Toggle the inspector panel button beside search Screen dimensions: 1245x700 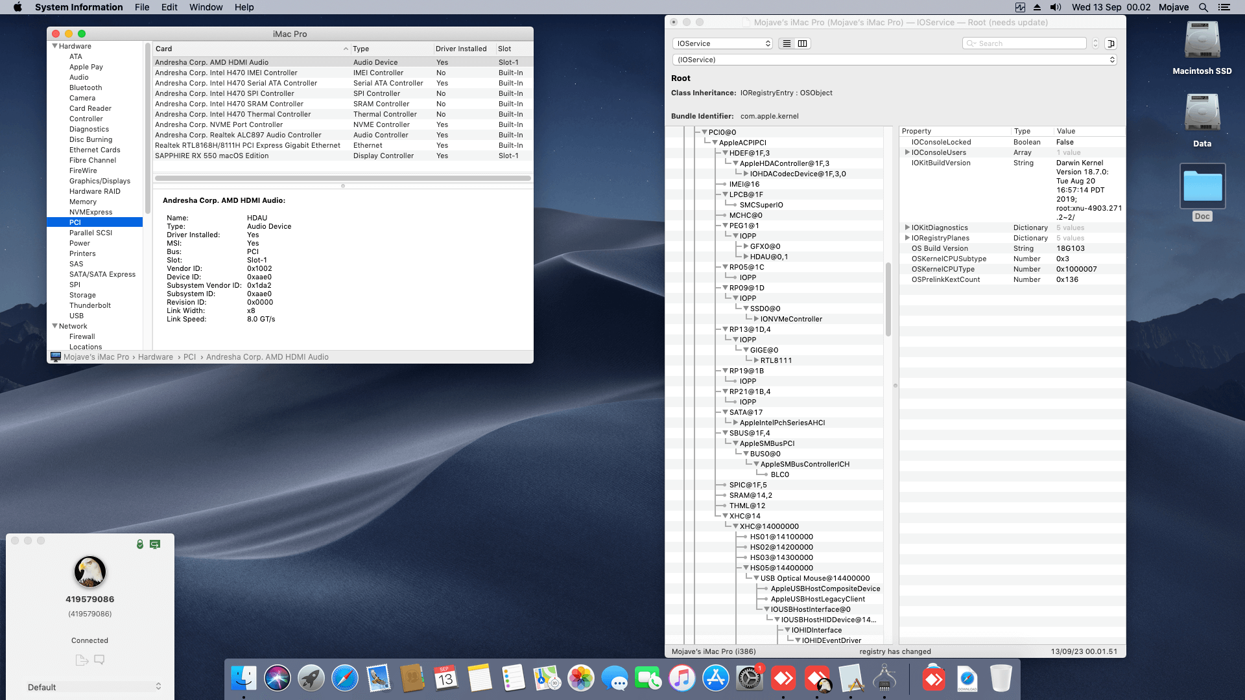point(1111,43)
